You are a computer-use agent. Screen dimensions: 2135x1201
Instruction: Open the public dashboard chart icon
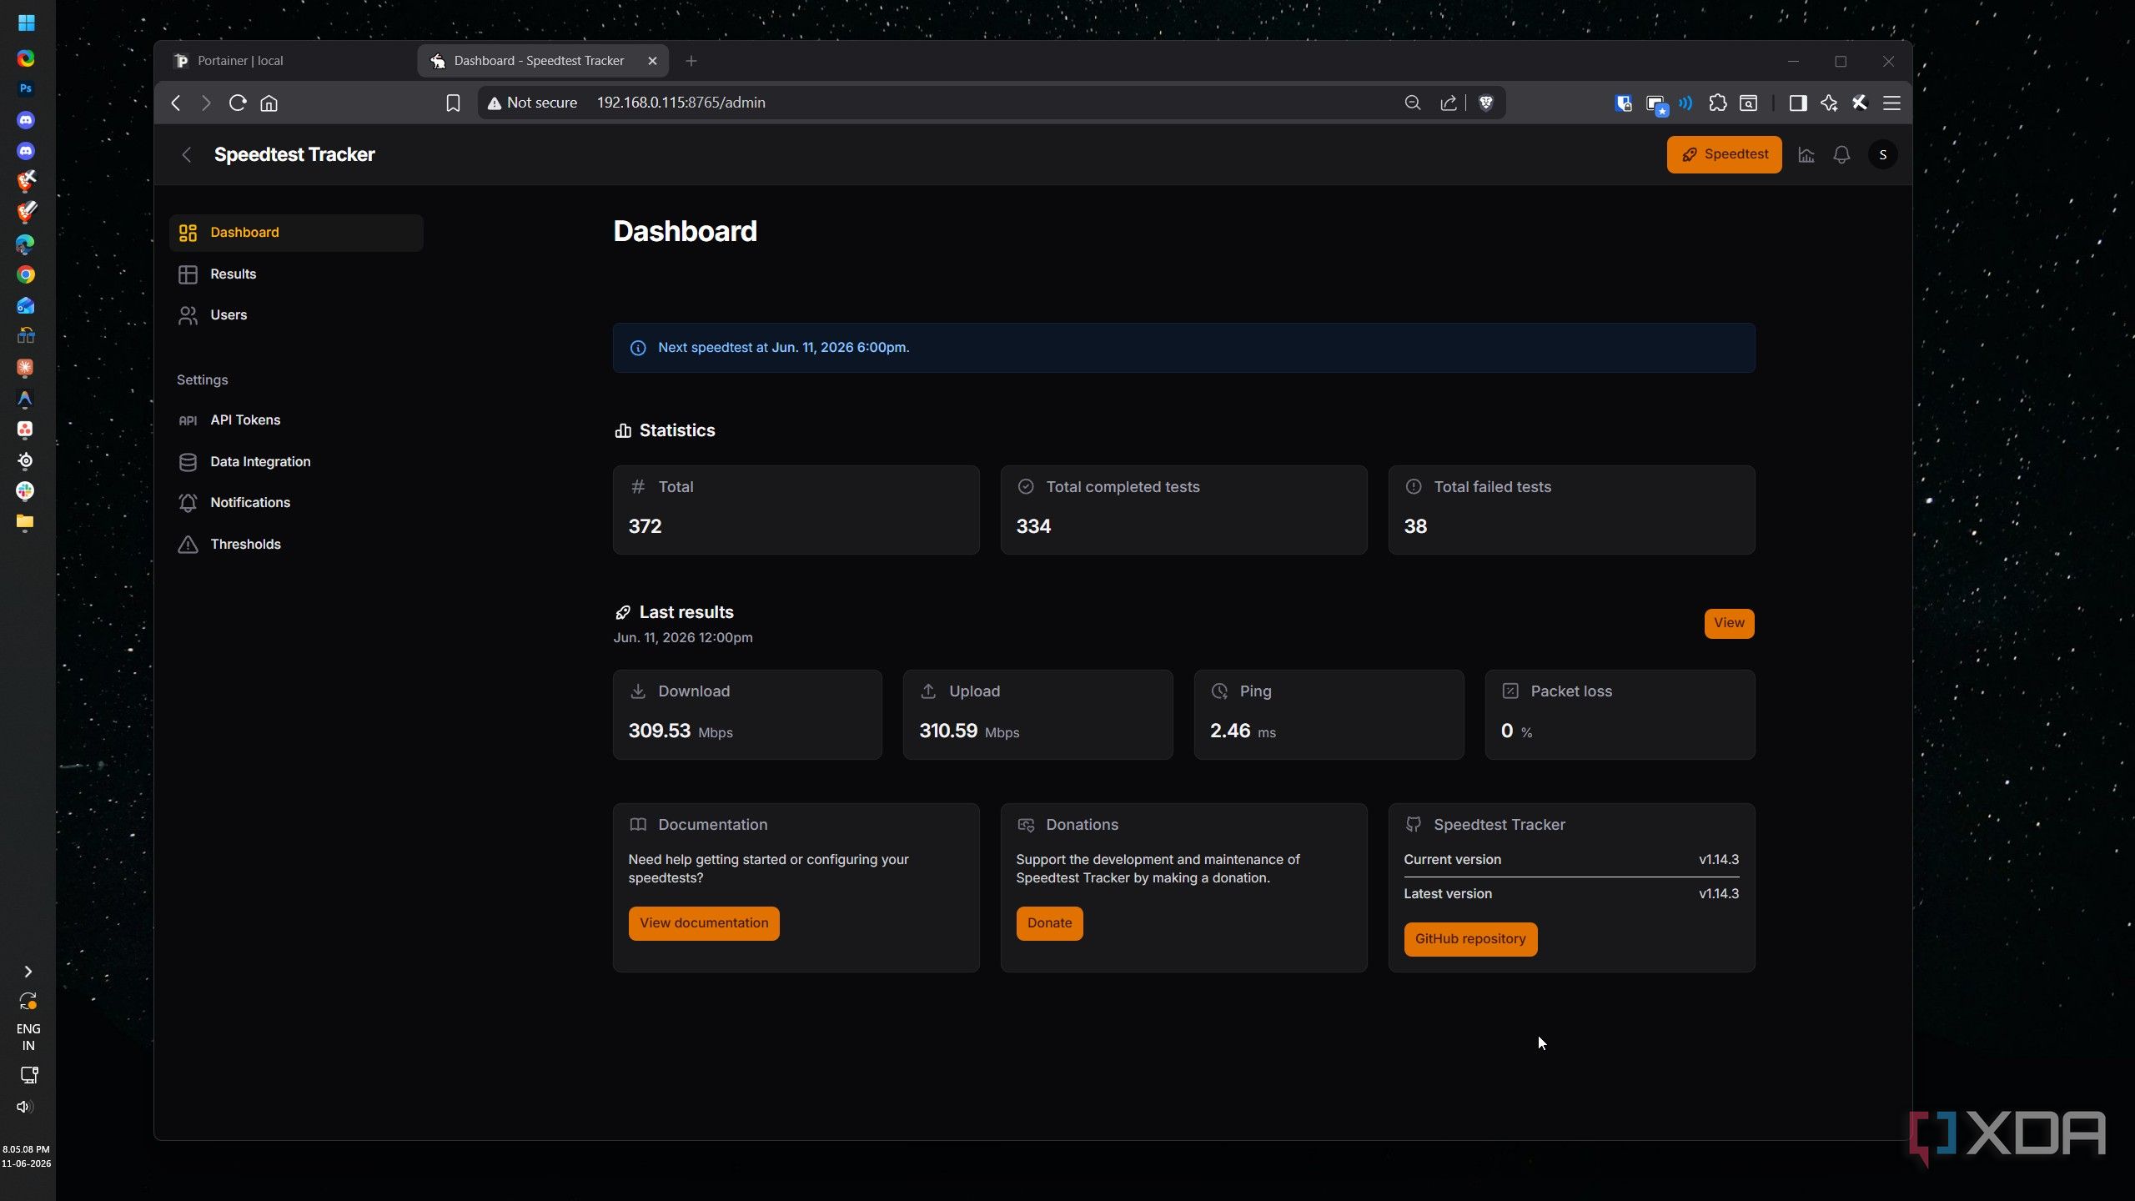tap(1806, 155)
